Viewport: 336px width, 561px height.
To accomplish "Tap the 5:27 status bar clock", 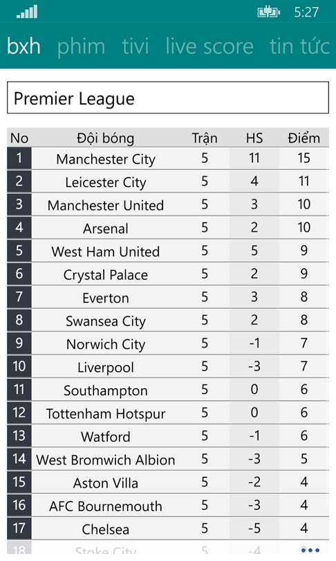I will tap(306, 12).
